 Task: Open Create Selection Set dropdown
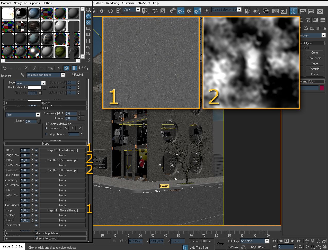pos(227,10)
